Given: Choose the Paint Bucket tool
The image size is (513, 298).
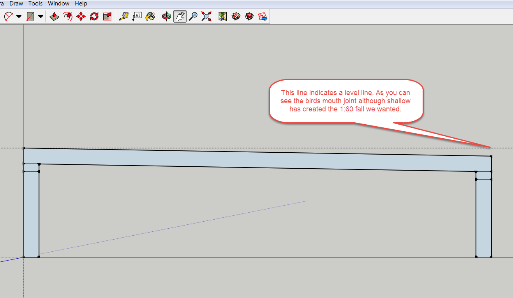Looking at the screenshot, I should [150, 17].
